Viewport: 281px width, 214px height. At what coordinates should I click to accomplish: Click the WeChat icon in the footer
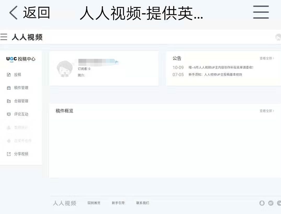click(x=279, y=203)
